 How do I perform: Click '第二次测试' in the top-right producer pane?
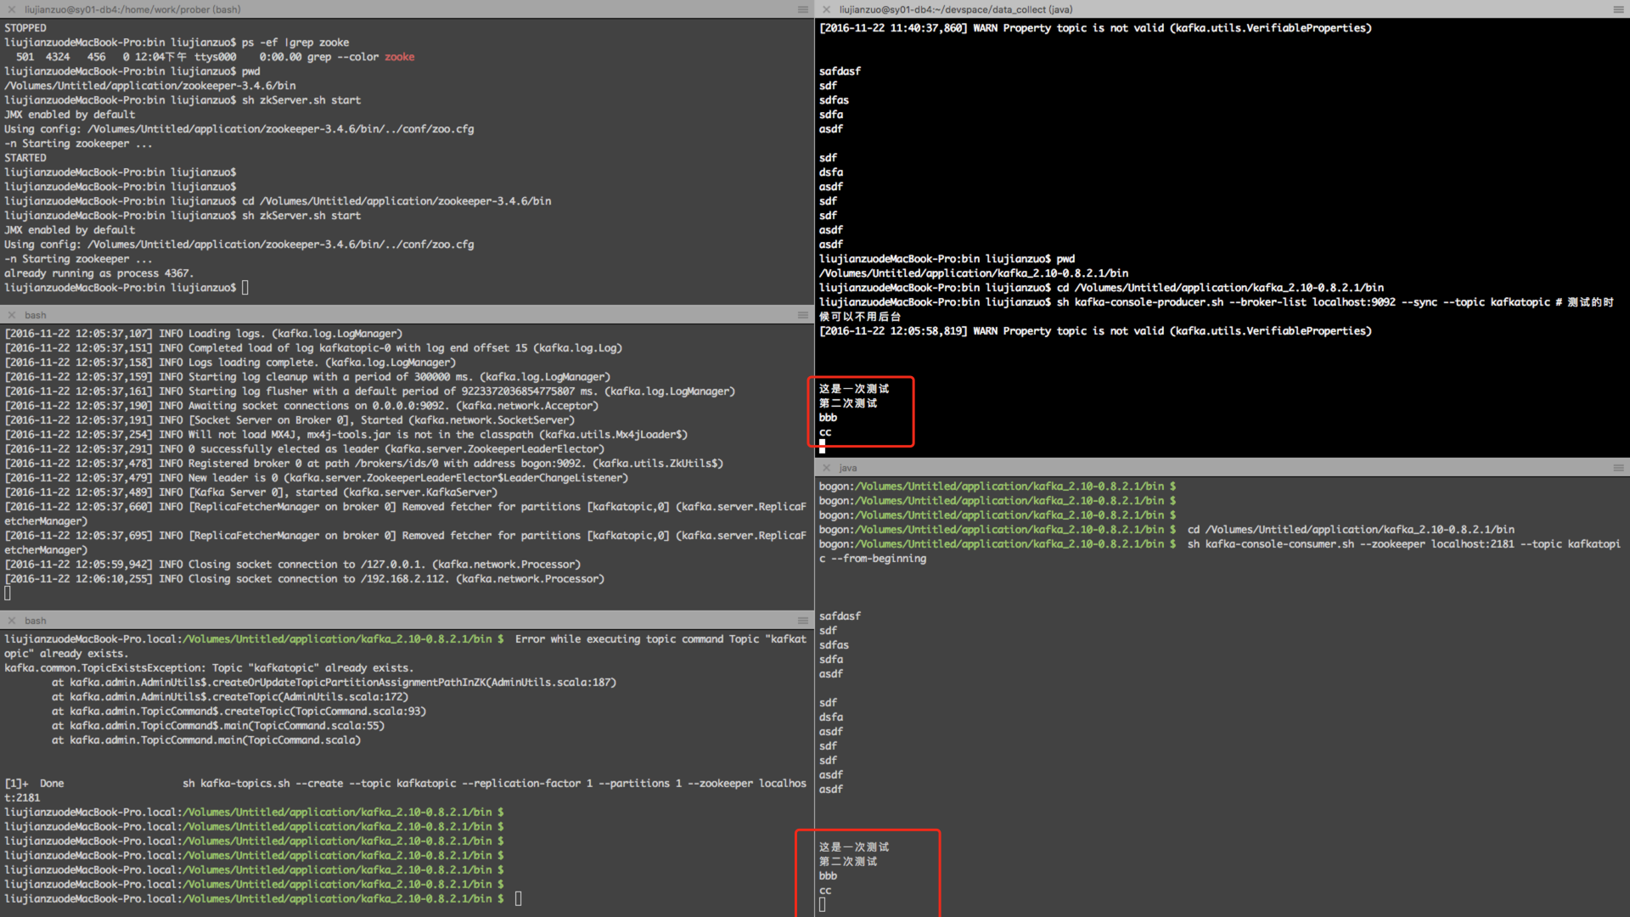pos(848,403)
